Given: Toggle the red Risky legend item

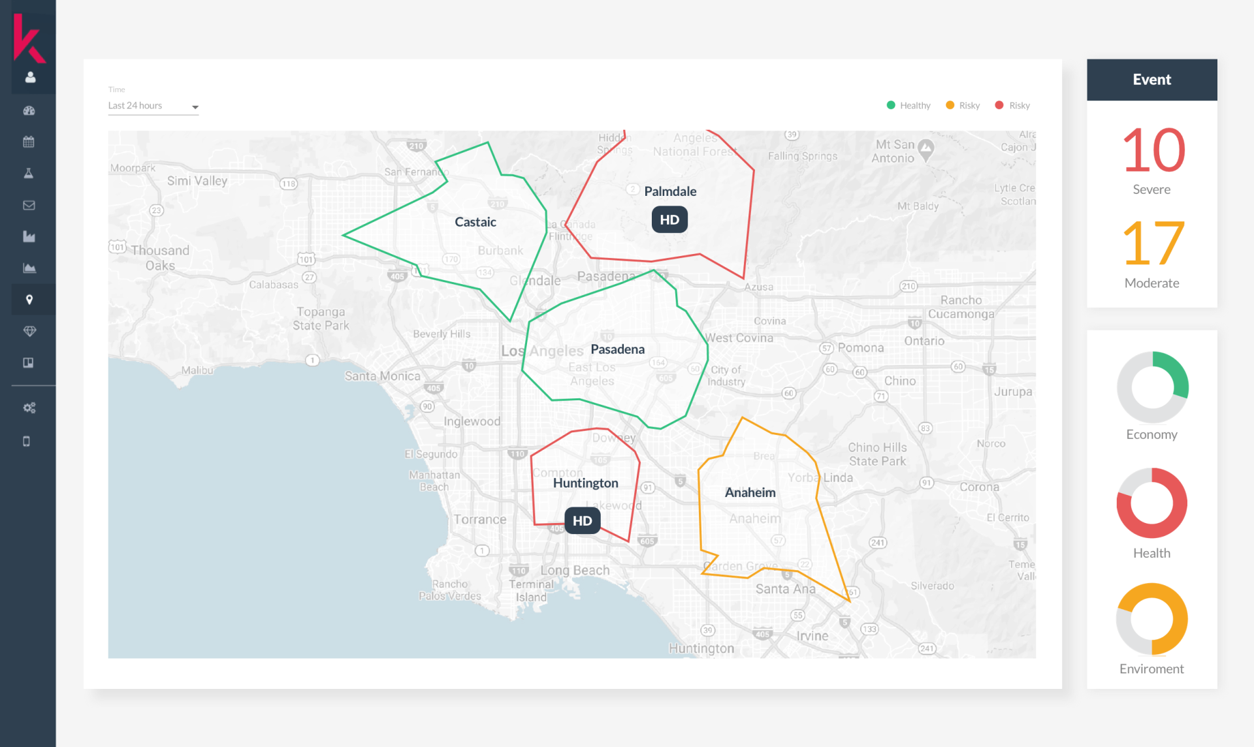Looking at the screenshot, I should [x=1012, y=106].
